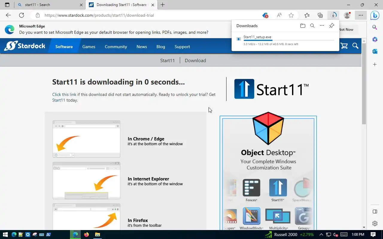The image size is (383, 239).
Task: Open more options in Downloads panel
Action: pos(322,26)
